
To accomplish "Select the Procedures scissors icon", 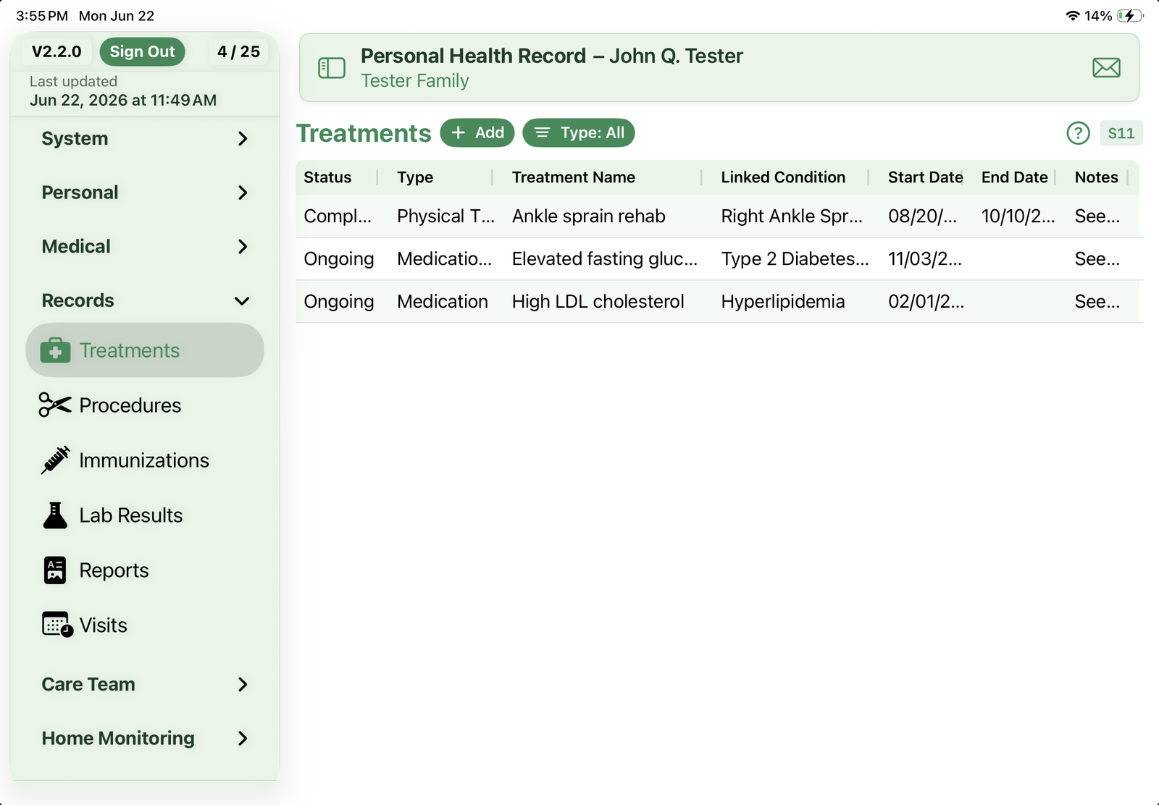I will click(55, 405).
